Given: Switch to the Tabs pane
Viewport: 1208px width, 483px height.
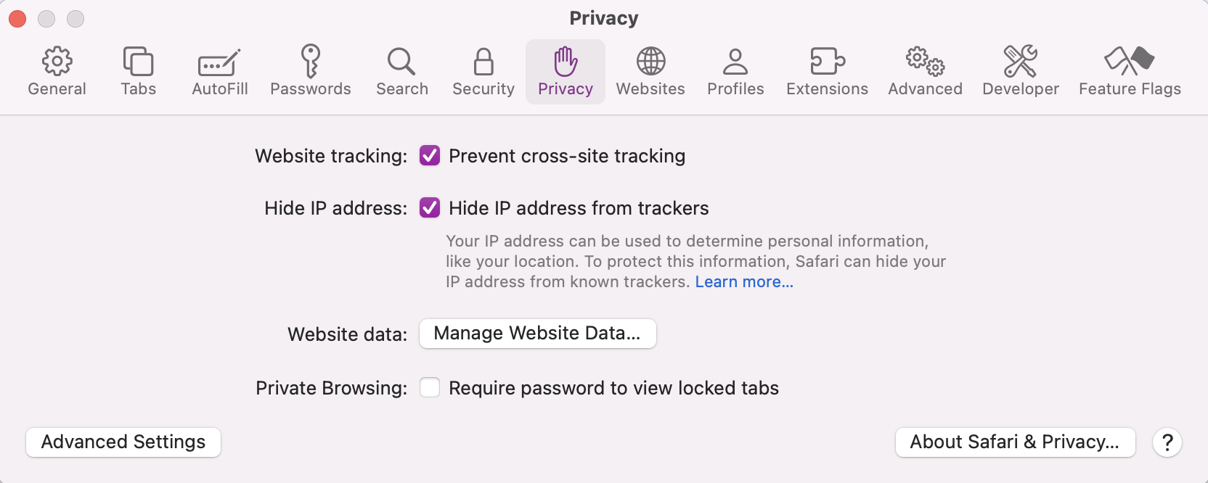Looking at the screenshot, I should pos(138,70).
